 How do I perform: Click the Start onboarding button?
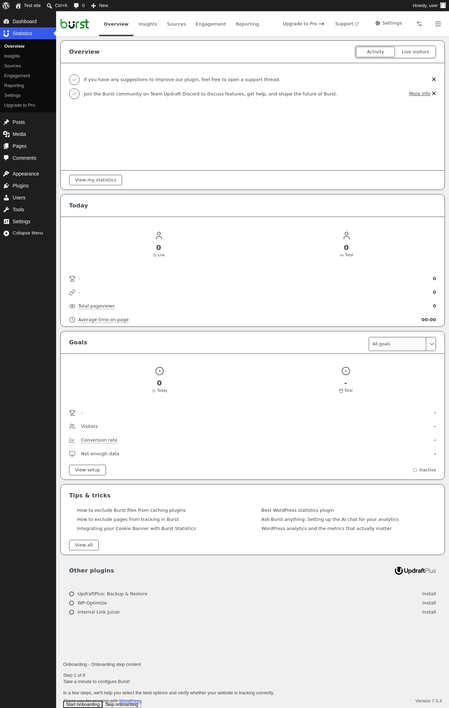[x=83, y=704]
